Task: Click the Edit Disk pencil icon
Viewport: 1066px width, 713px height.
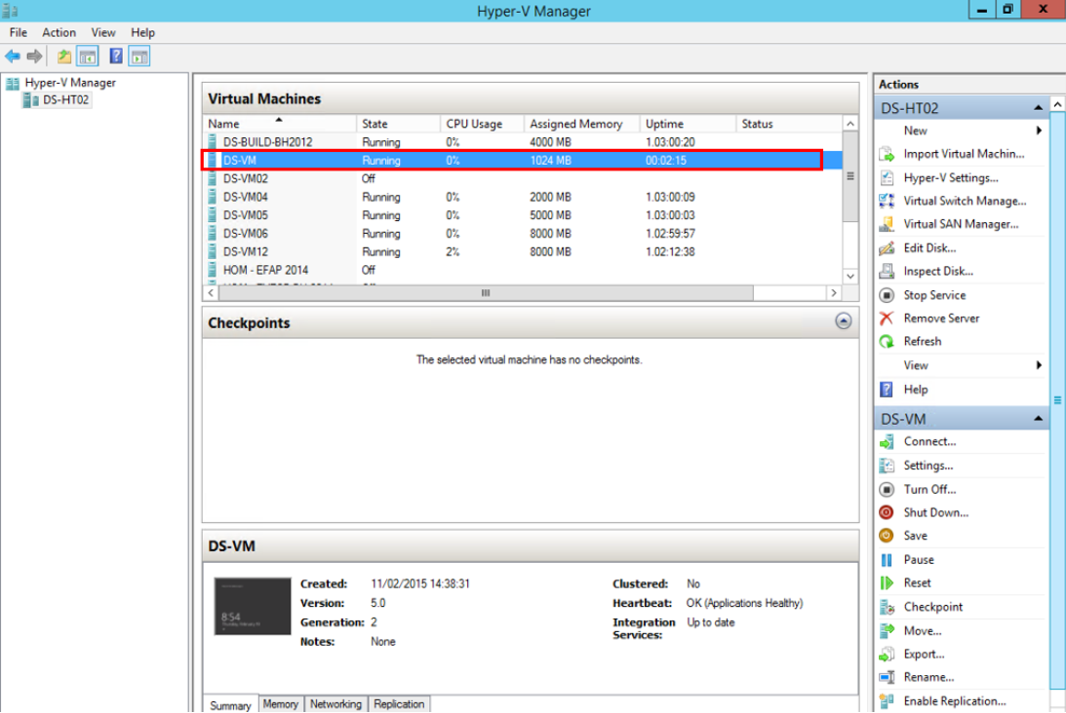Action: (x=887, y=247)
